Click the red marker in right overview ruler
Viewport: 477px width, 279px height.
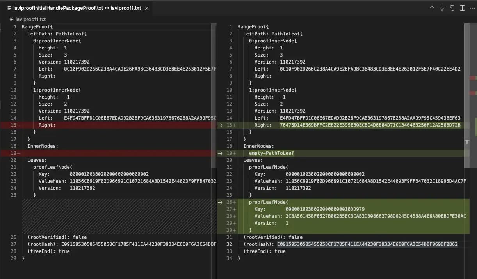pos(473,79)
